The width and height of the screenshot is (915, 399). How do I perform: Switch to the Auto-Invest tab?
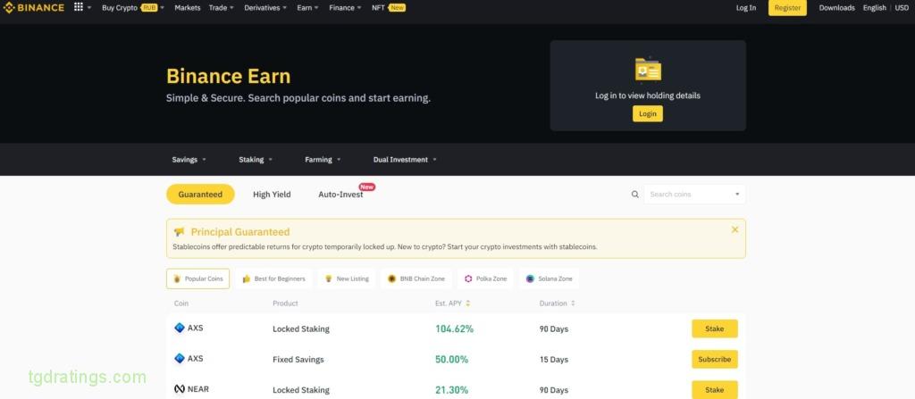click(340, 195)
